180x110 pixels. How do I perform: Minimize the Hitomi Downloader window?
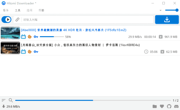[153, 3]
